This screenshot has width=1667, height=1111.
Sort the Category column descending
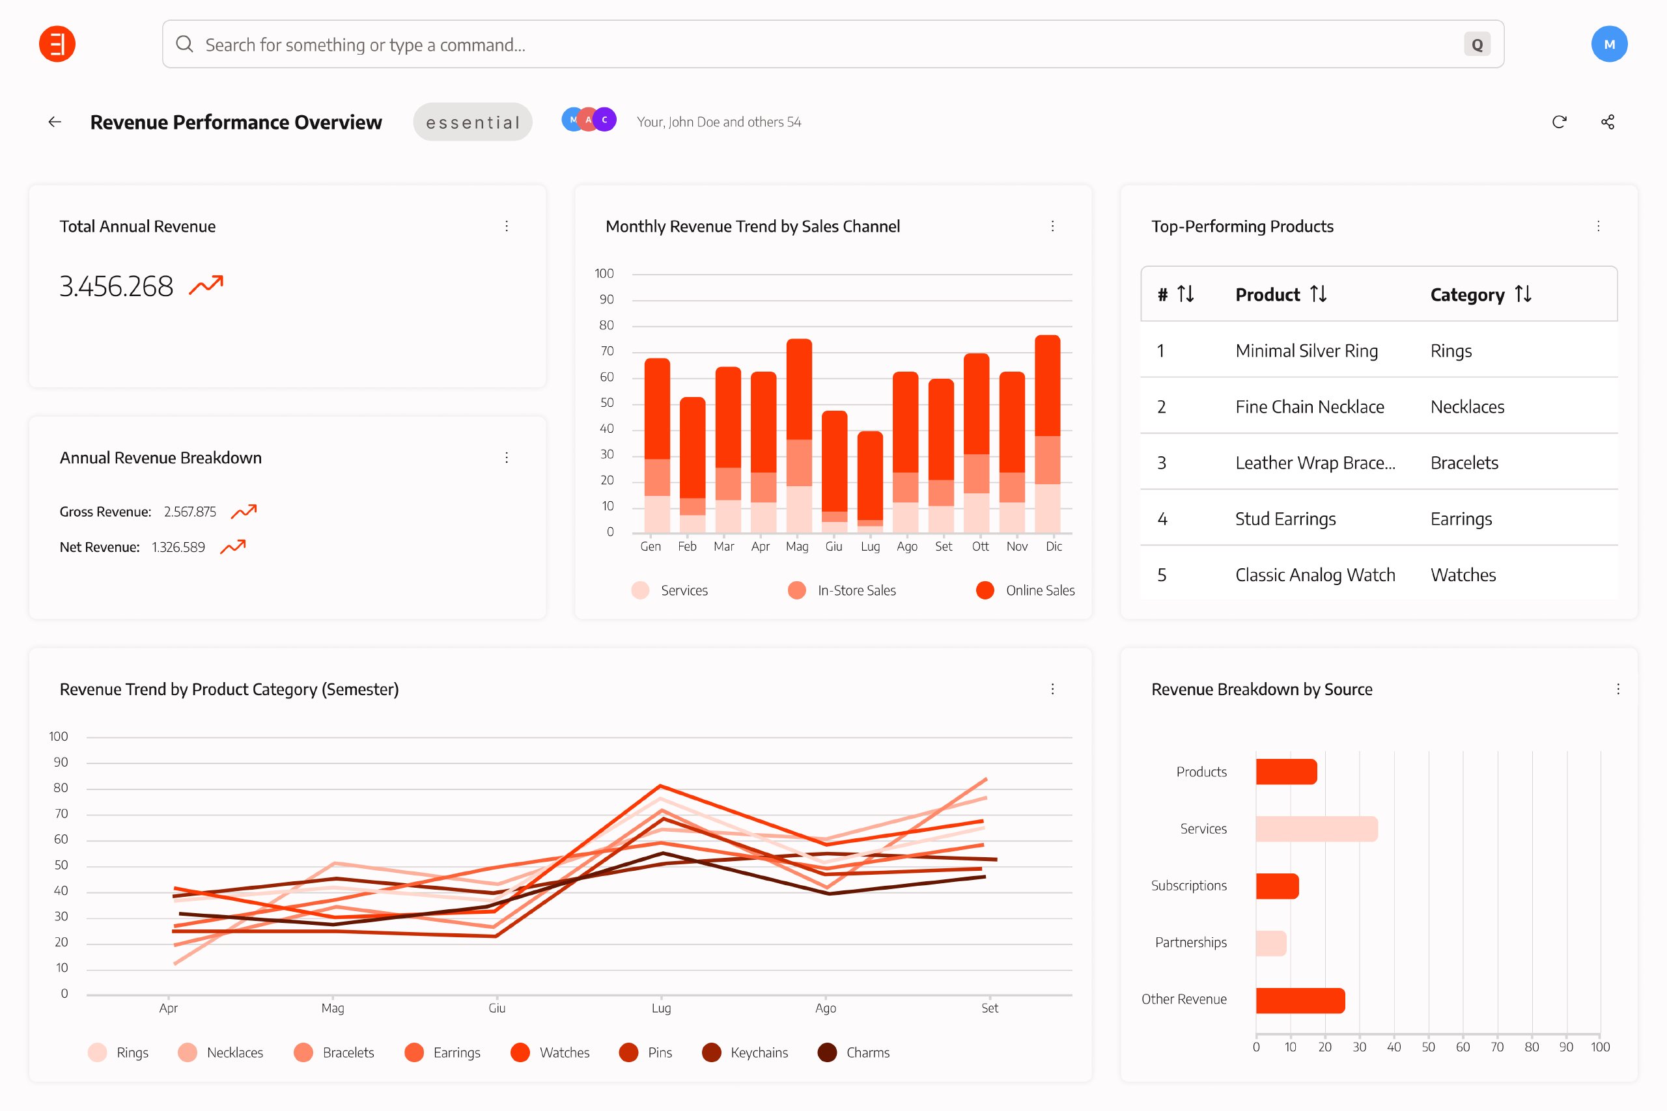click(1522, 294)
